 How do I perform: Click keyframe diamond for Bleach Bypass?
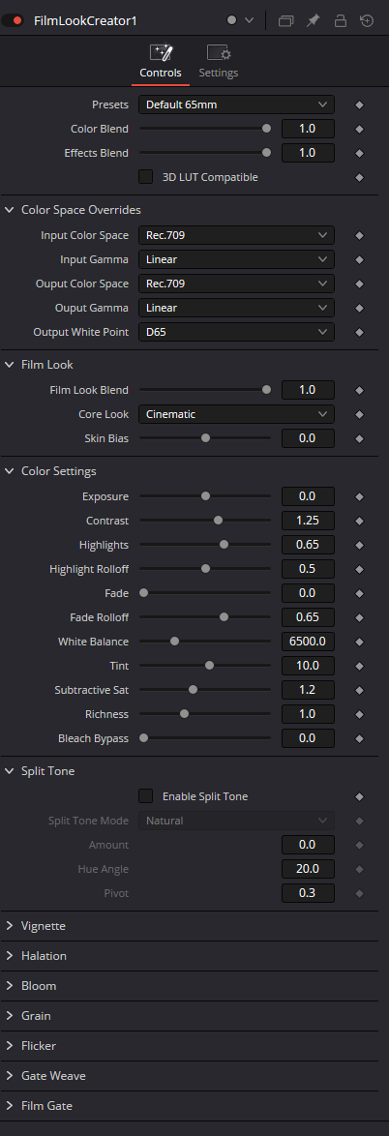(x=359, y=738)
